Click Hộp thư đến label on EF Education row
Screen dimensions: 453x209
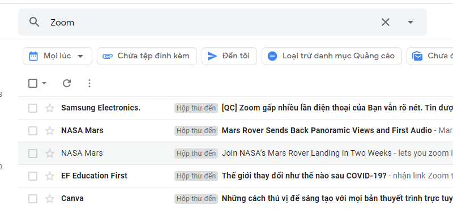[196, 176]
